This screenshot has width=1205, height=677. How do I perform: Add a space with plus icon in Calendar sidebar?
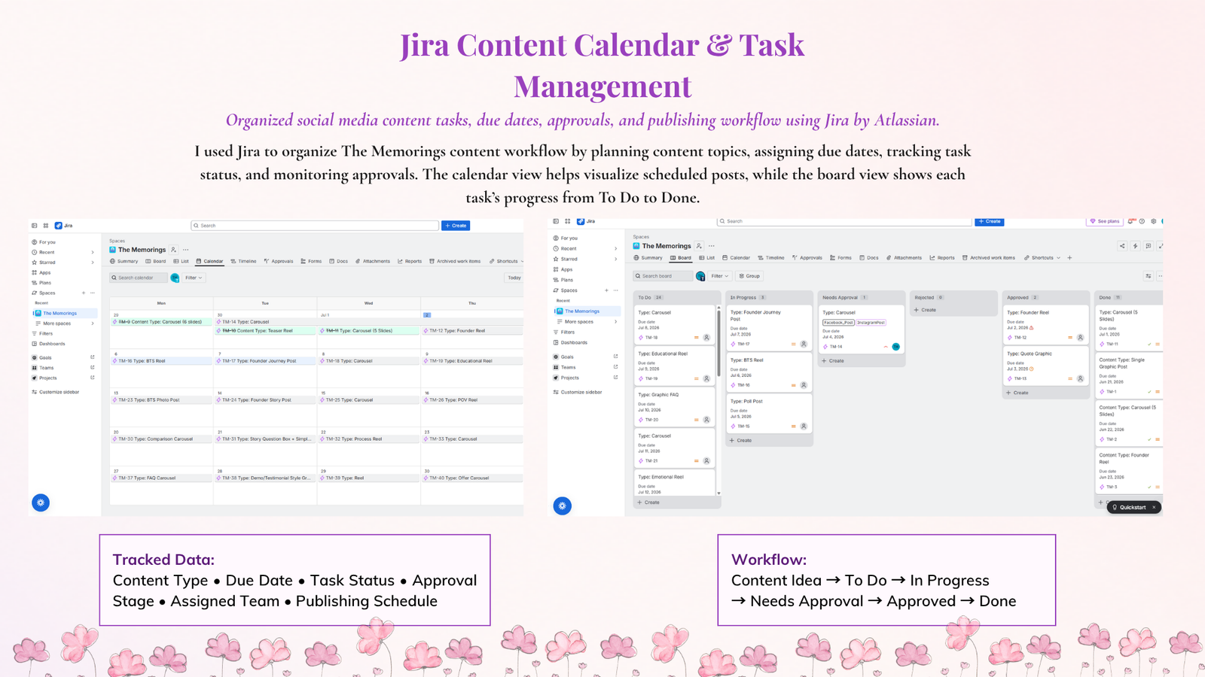coord(83,293)
